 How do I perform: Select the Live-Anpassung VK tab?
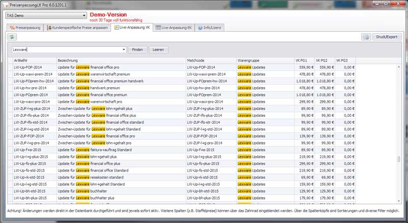pyautogui.click(x=132, y=28)
